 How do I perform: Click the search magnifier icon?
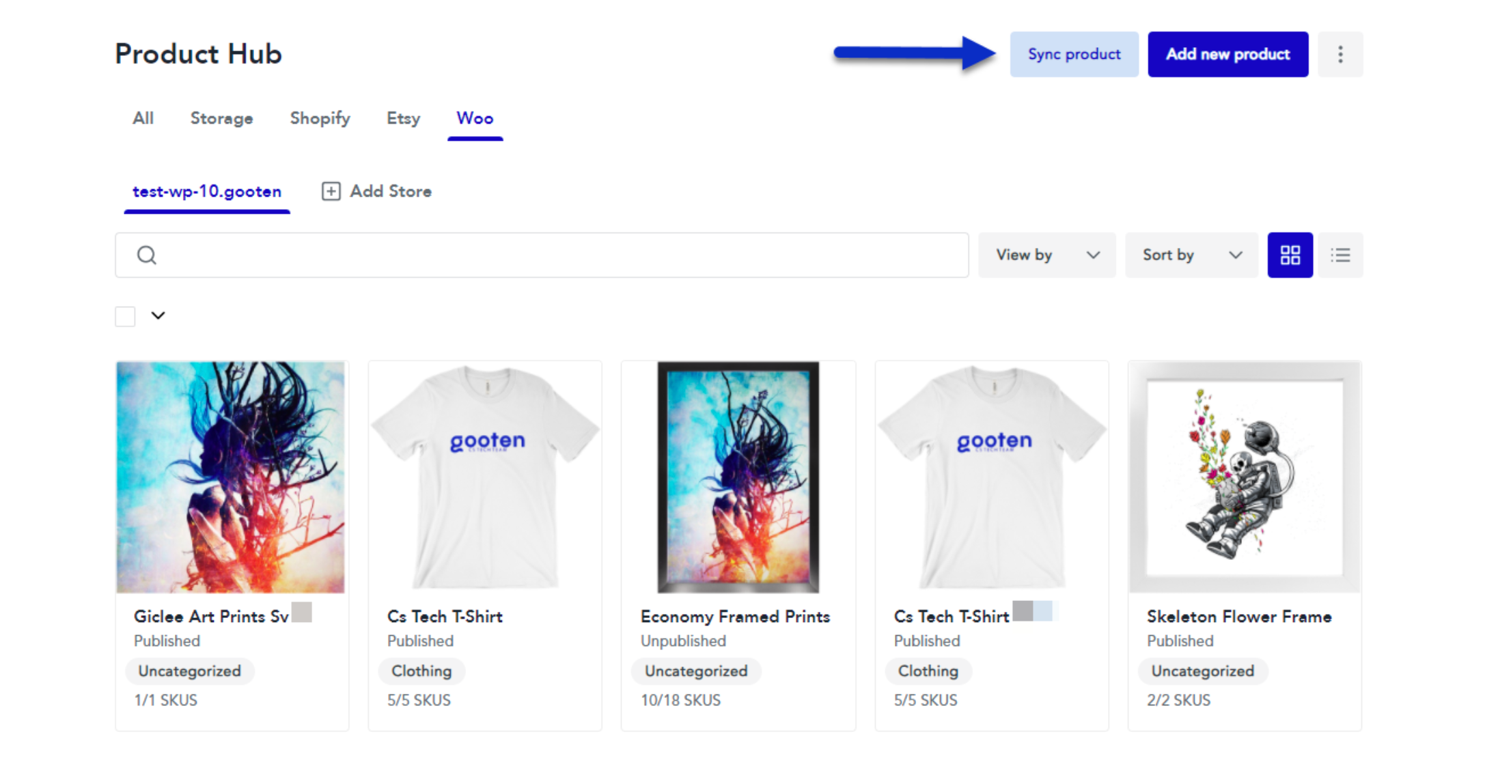click(x=146, y=255)
